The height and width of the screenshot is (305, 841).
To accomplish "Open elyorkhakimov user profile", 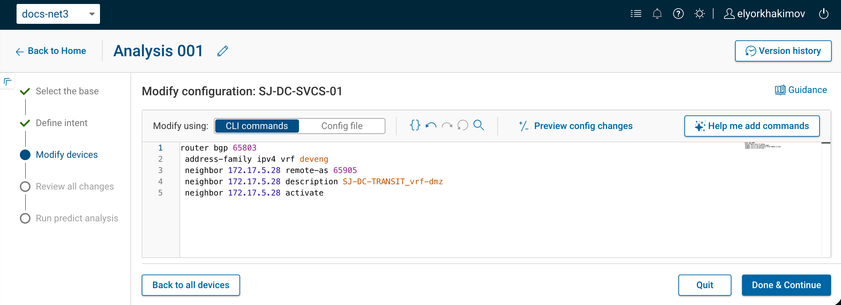I will click(764, 14).
